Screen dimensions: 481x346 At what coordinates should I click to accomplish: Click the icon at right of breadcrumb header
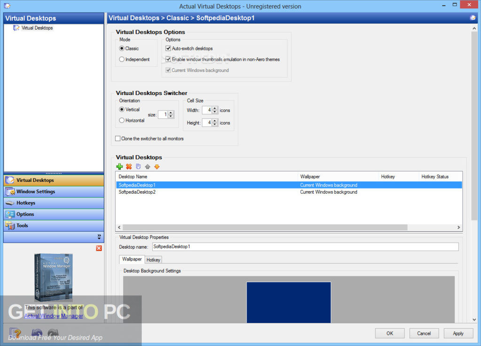473,18
